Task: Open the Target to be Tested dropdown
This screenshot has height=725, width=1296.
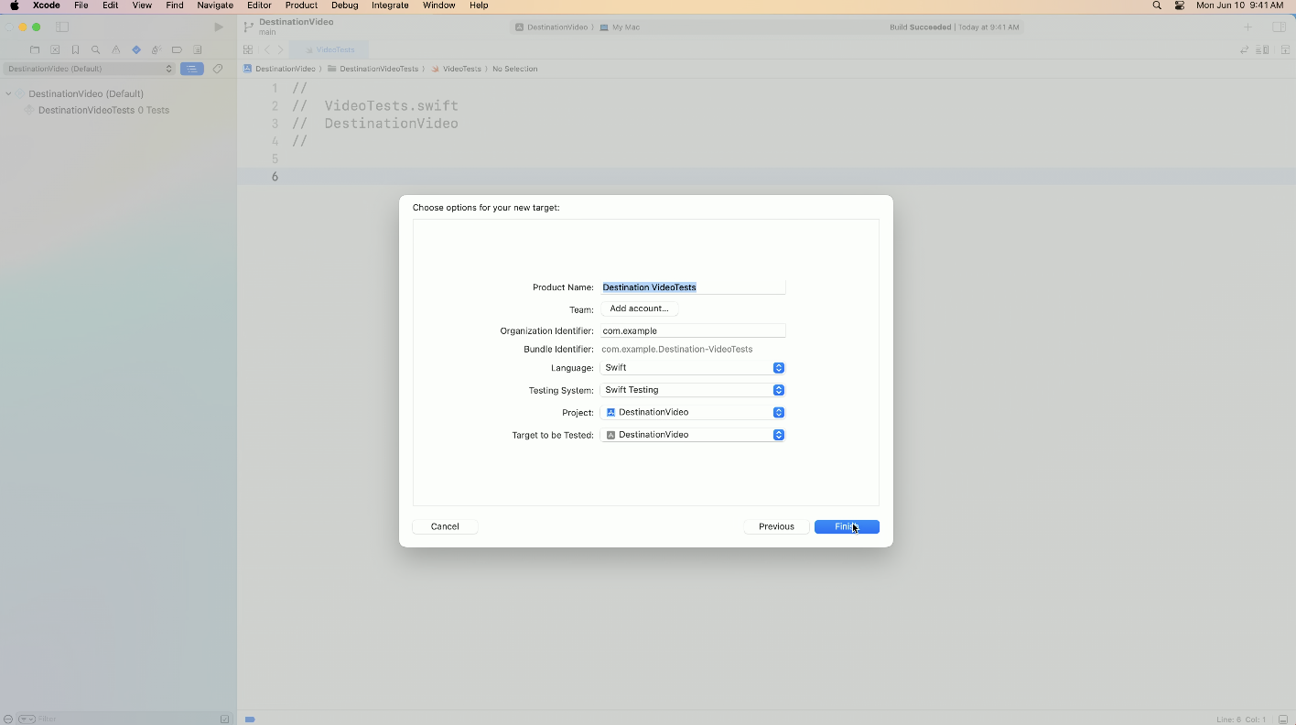Action: pos(693,435)
